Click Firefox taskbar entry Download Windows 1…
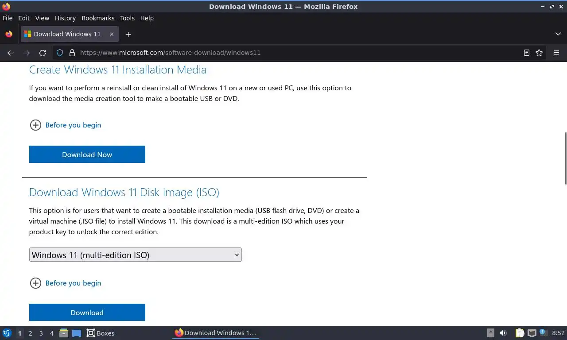The height and width of the screenshot is (340, 567). 216,333
